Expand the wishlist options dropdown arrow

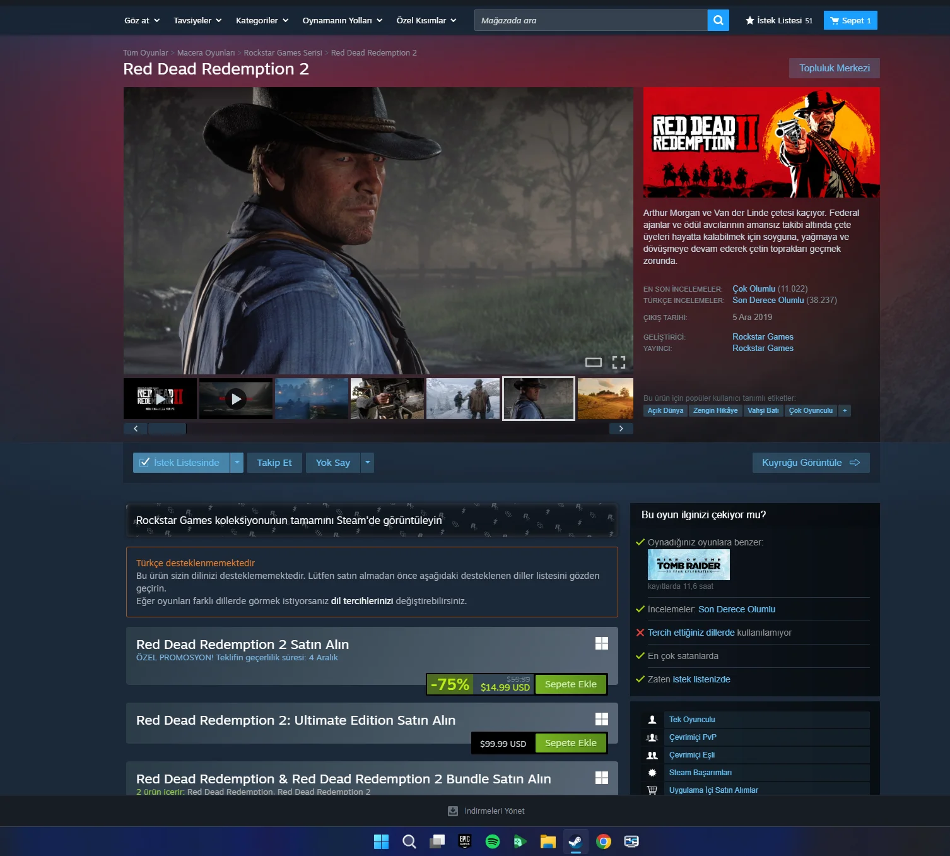[237, 463]
